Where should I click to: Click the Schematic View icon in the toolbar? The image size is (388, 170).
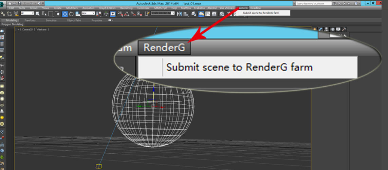pyautogui.click(x=214, y=14)
